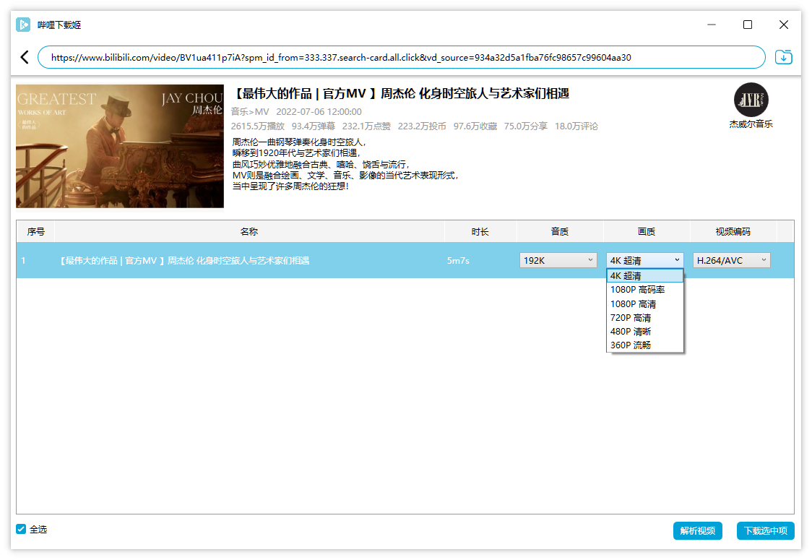Viewport: 812px width, 560px height.
Task: Click the 2022-07-06 12:00:00 publish date
Action: (319, 111)
